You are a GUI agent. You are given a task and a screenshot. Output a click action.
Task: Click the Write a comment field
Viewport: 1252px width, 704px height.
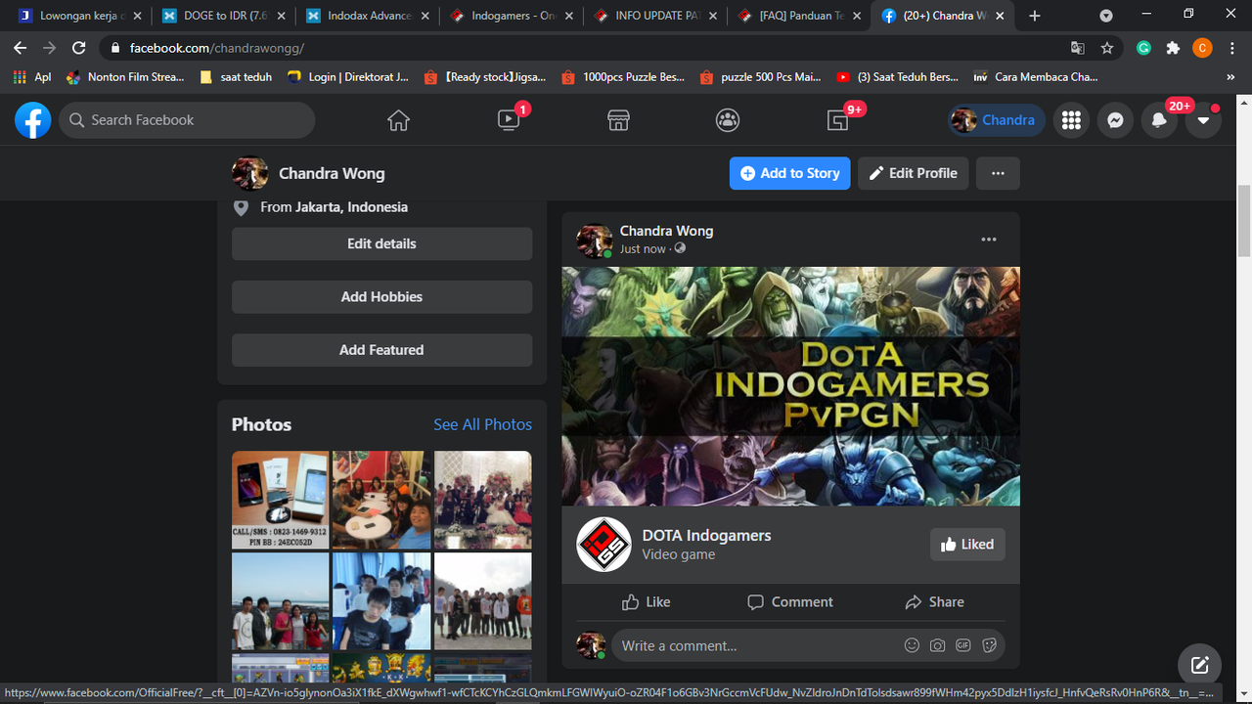[758, 645]
